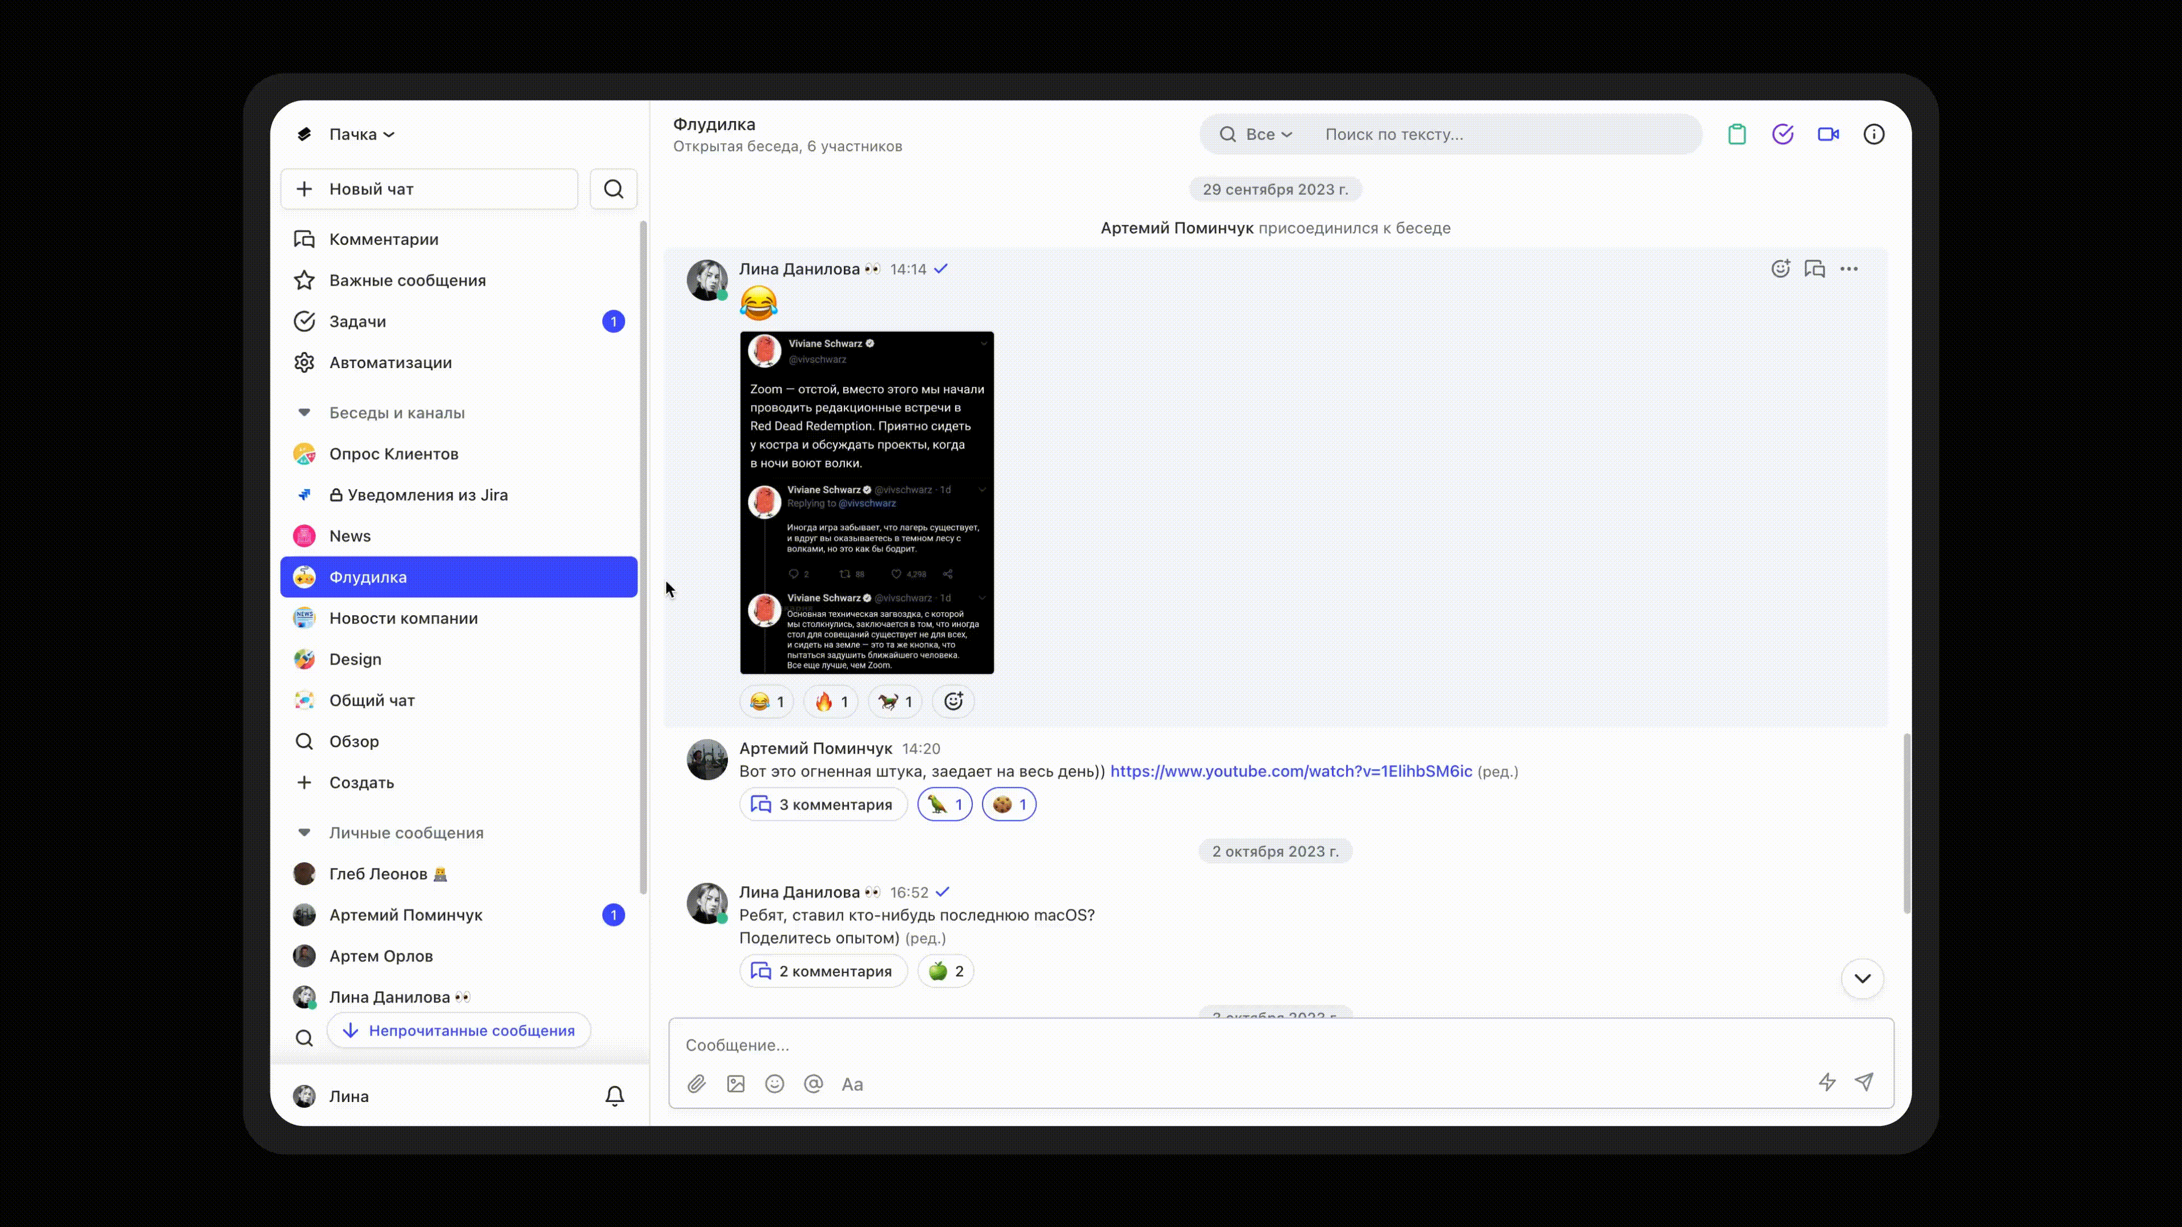Start a video call

coord(1828,134)
